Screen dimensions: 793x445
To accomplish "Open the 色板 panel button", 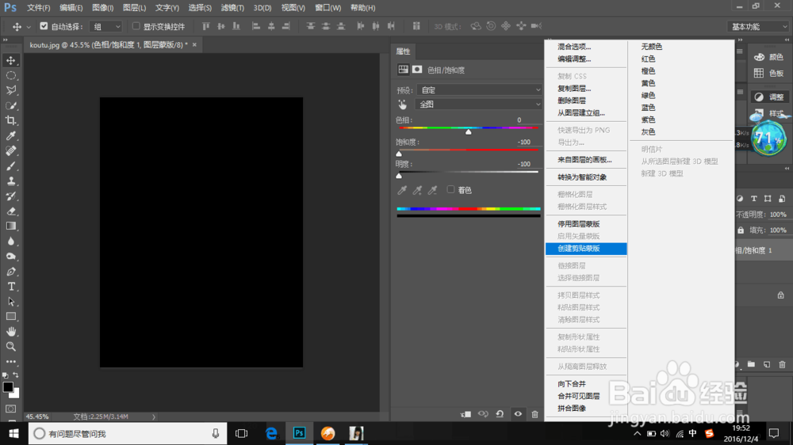I will point(768,73).
